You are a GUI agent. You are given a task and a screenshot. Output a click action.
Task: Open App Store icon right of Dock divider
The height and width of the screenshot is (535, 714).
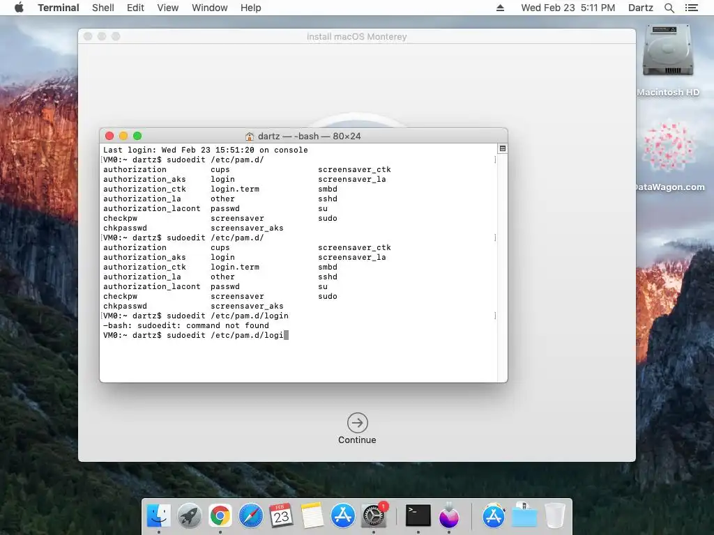494,516
